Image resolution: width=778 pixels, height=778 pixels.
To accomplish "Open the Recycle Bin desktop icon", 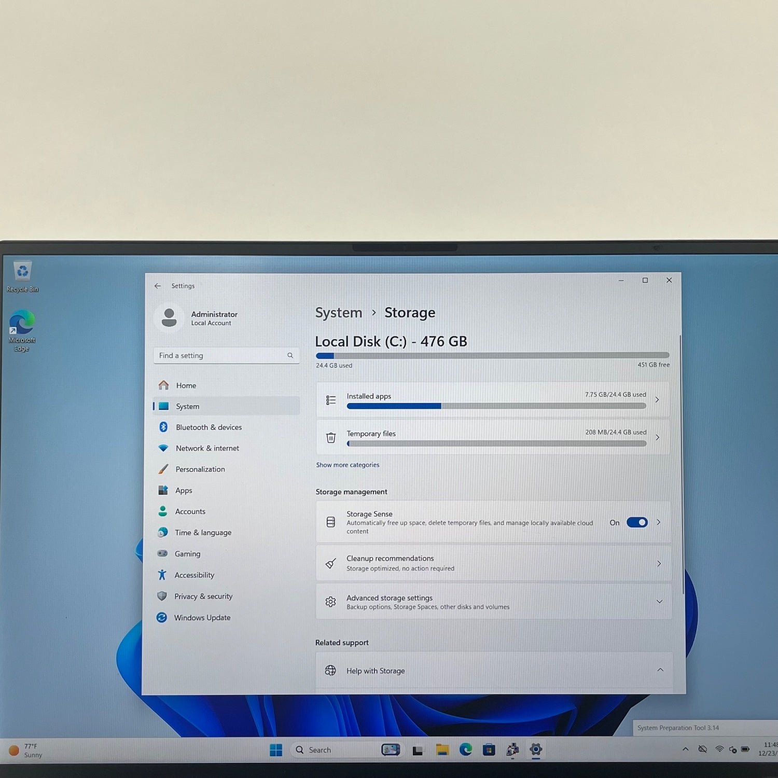I will pos(22,272).
